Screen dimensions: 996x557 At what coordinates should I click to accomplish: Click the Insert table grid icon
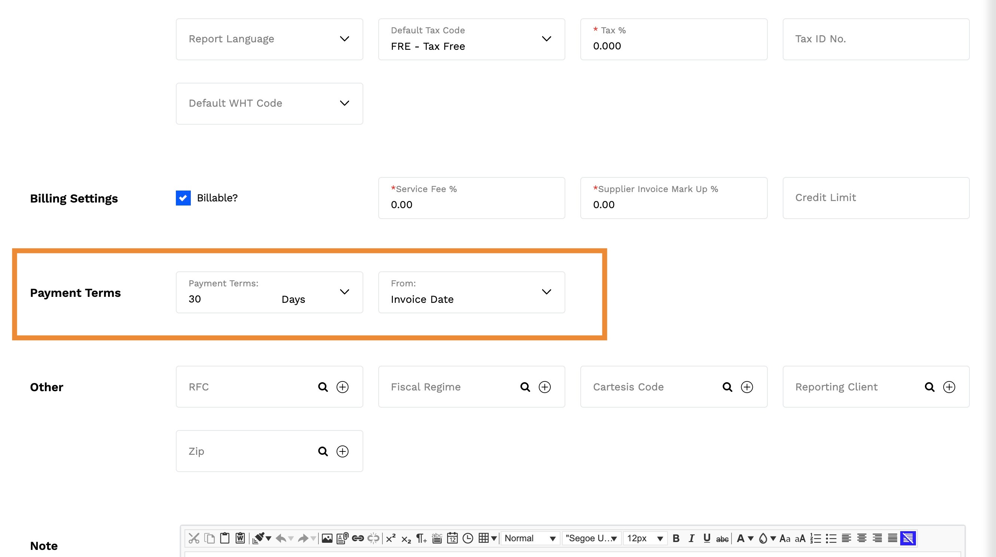483,538
